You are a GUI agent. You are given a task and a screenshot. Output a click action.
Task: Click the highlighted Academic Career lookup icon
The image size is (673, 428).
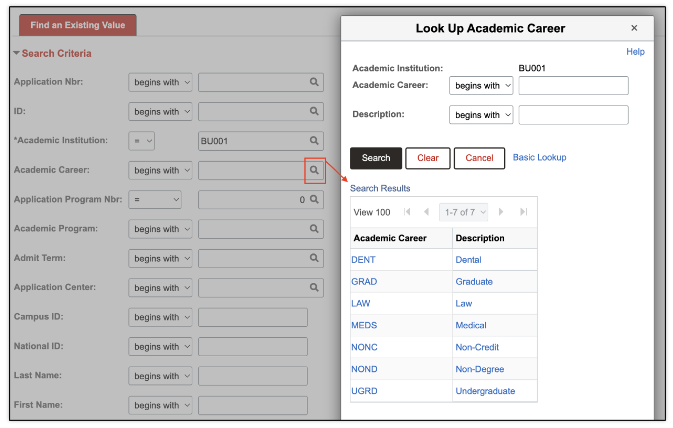(x=314, y=170)
